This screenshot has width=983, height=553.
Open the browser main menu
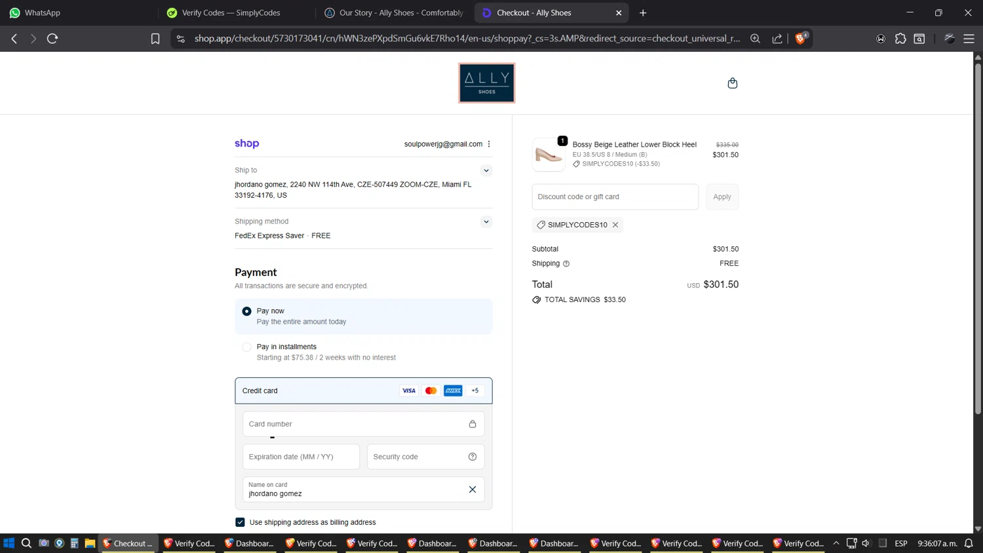click(x=969, y=39)
